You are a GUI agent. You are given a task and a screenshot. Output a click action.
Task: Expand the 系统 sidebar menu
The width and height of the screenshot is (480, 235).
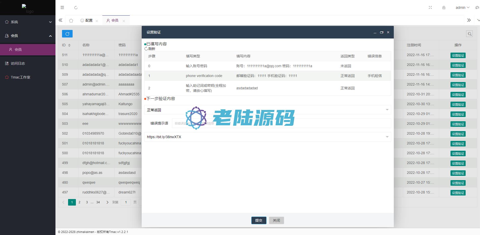point(28,22)
